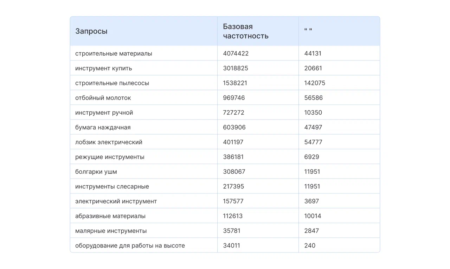Viewport: 450px width, 269px height.
Task: Click the quotation marks column header
Action: (x=308, y=31)
